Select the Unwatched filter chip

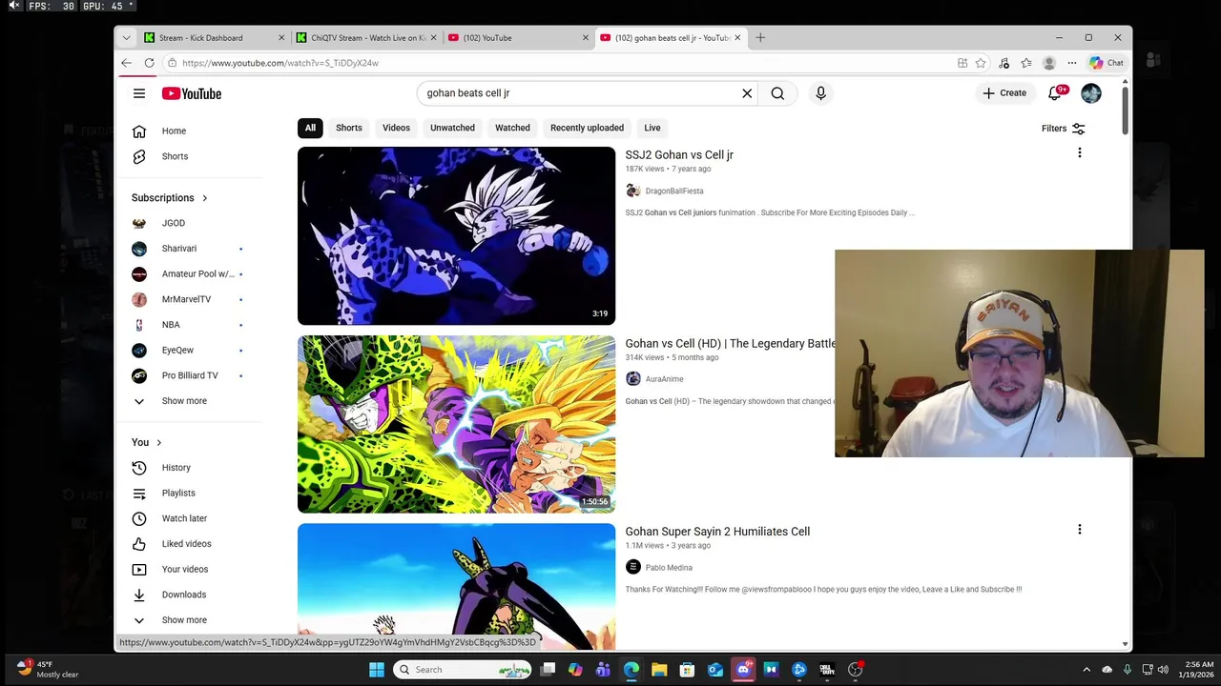click(x=452, y=128)
